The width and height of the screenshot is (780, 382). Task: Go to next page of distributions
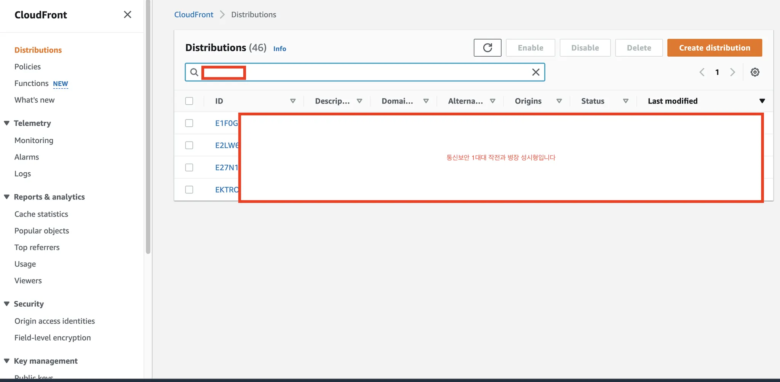[x=732, y=72]
